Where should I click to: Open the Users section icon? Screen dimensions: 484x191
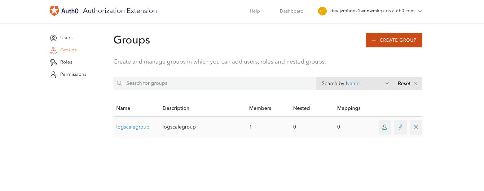coord(53,38)
